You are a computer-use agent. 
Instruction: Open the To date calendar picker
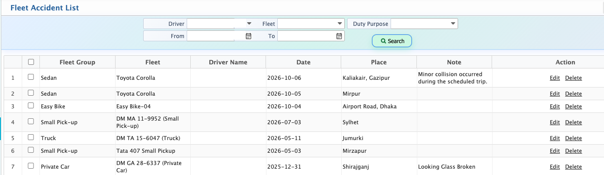point(339,36)
